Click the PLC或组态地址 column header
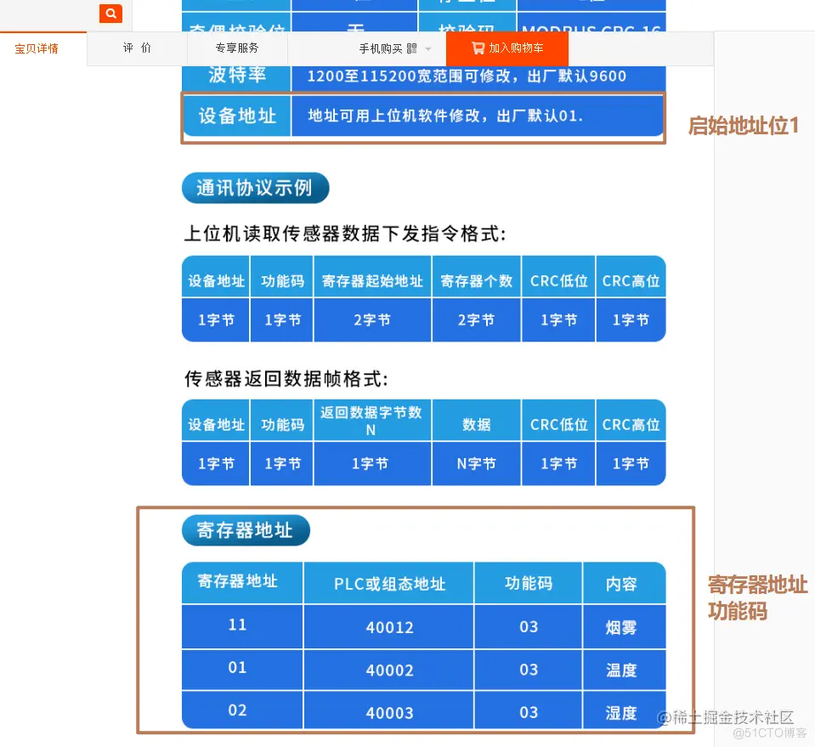 388,583
